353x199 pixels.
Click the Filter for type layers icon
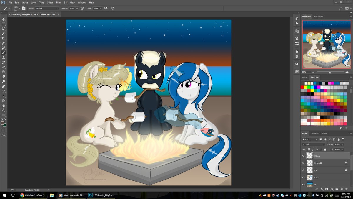pos(329,139)
